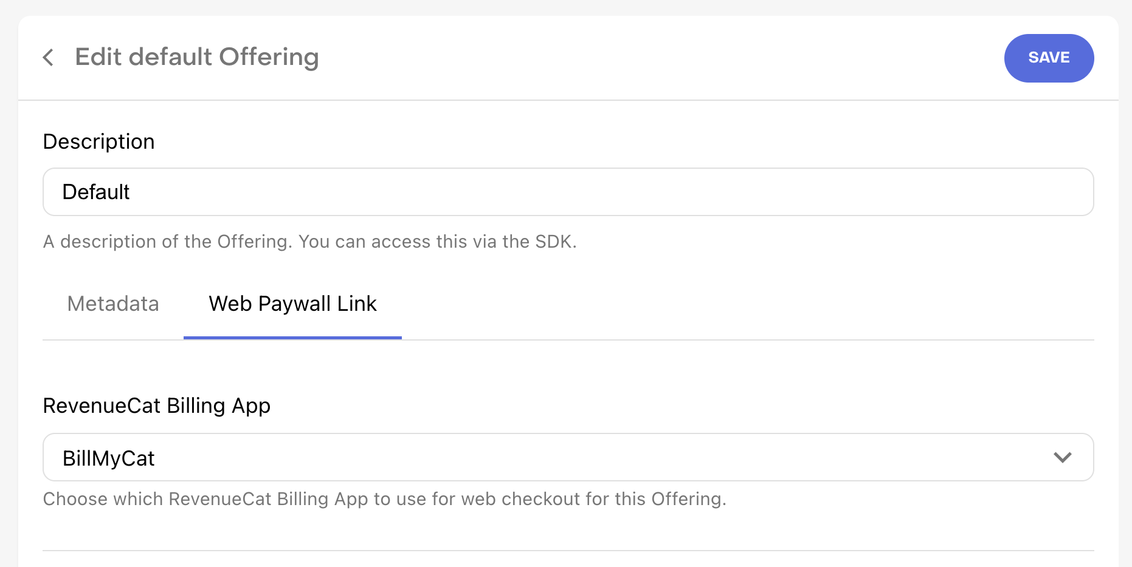Click the word 'Offering' in the header title
The height and width of the screenshot is (567, 1132).
269,57
